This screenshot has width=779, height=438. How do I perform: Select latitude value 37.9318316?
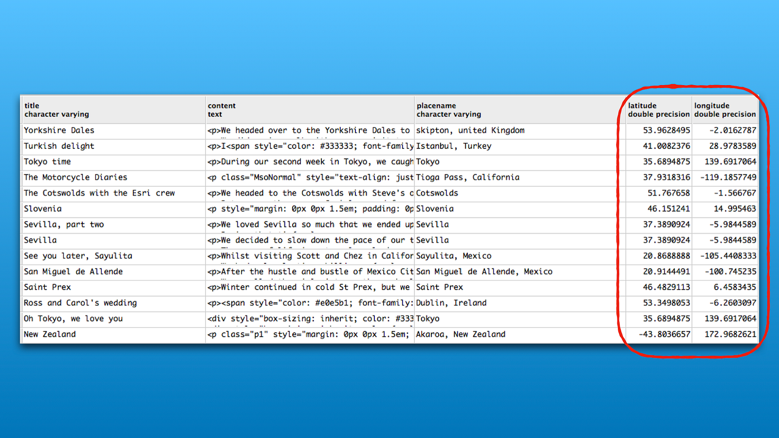(x=659, y=177)
